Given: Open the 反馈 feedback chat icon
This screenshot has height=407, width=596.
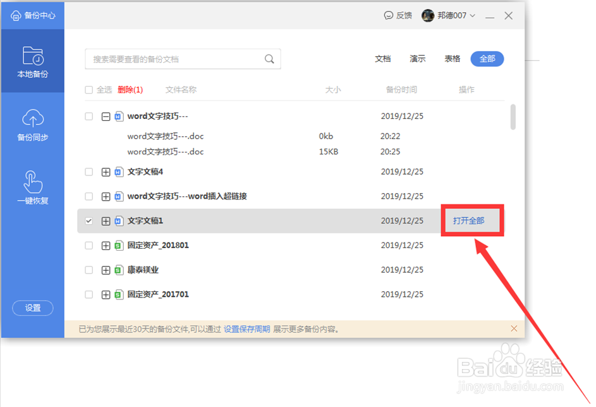Looking at the screenshot, I should [x=389, y=16].
